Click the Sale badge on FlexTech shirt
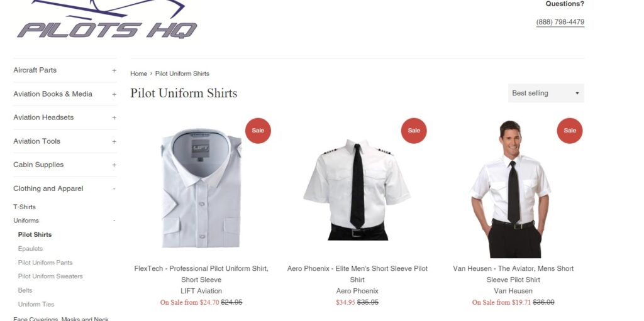This screenshot has height=321, width=644. coord(258,131)
